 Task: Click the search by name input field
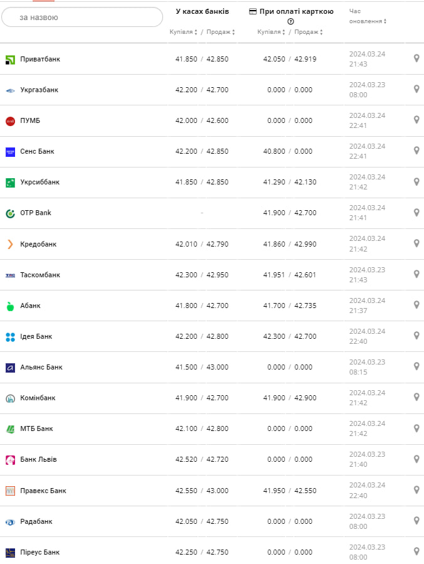tap(82, 18)
